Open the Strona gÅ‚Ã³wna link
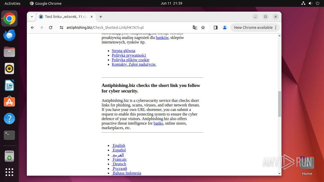This screenshot has width=324, height=182. pyautogui.click(x=124, y=51)
